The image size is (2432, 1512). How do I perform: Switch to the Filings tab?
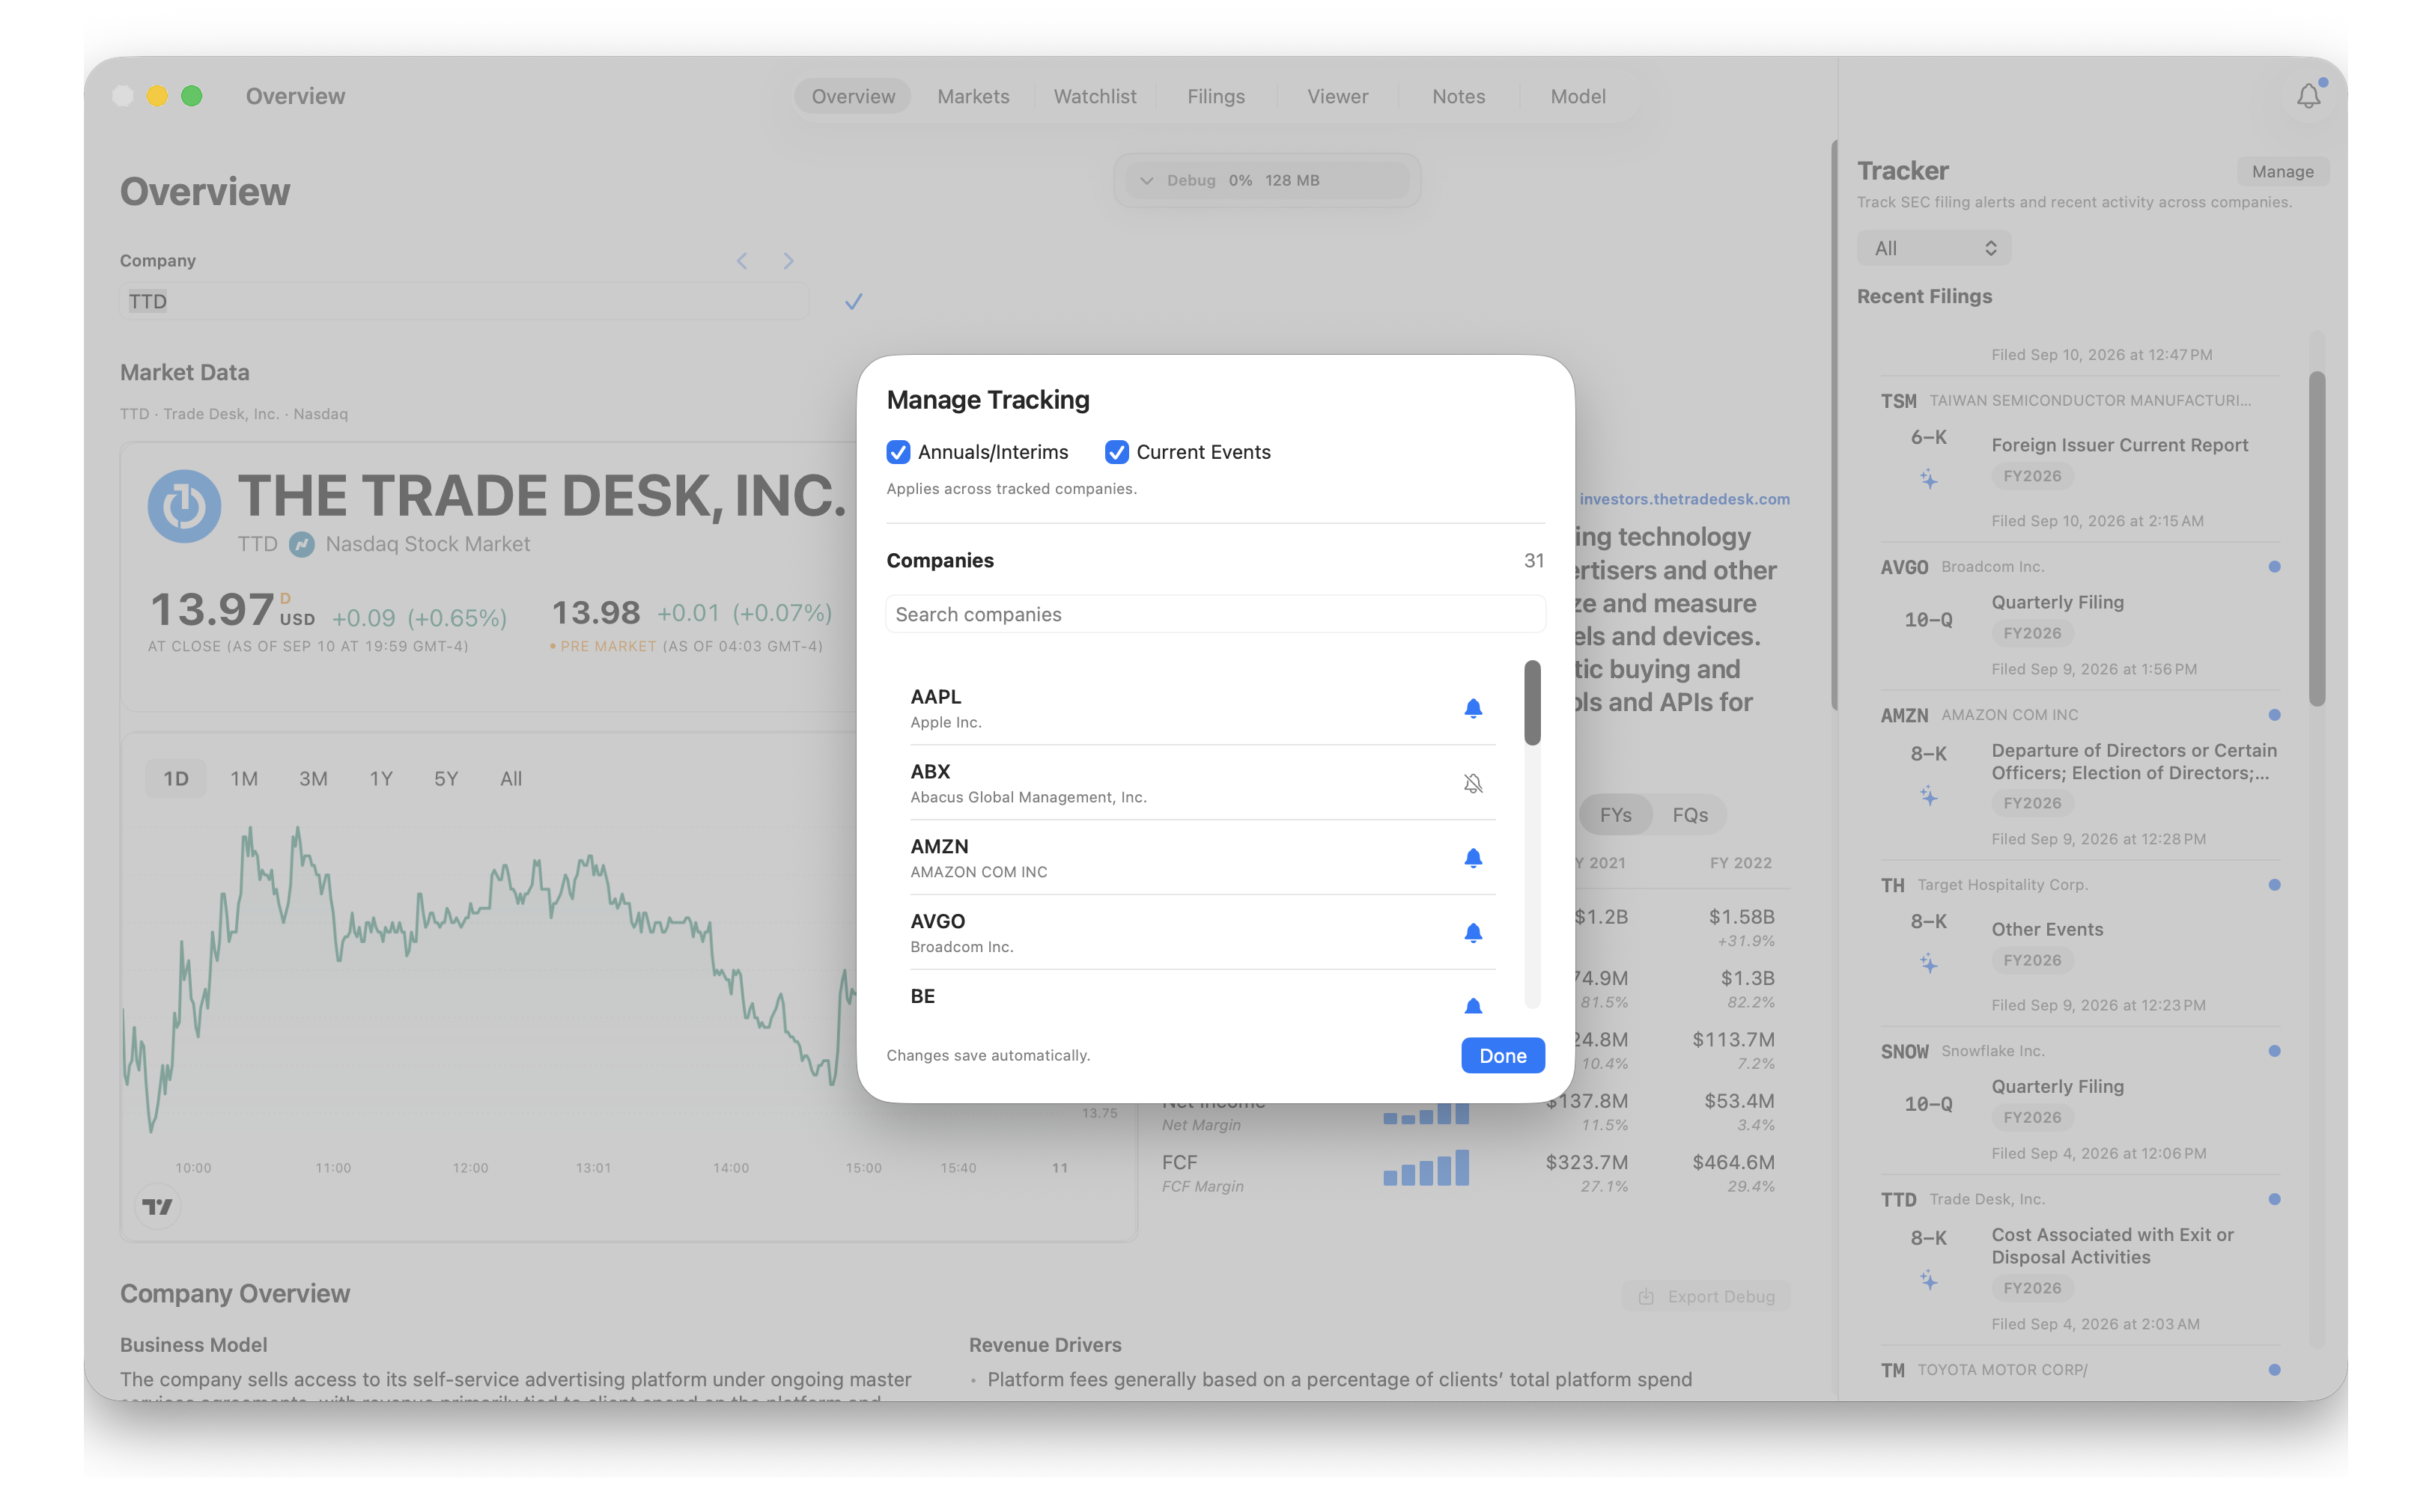coord(1215,96)
